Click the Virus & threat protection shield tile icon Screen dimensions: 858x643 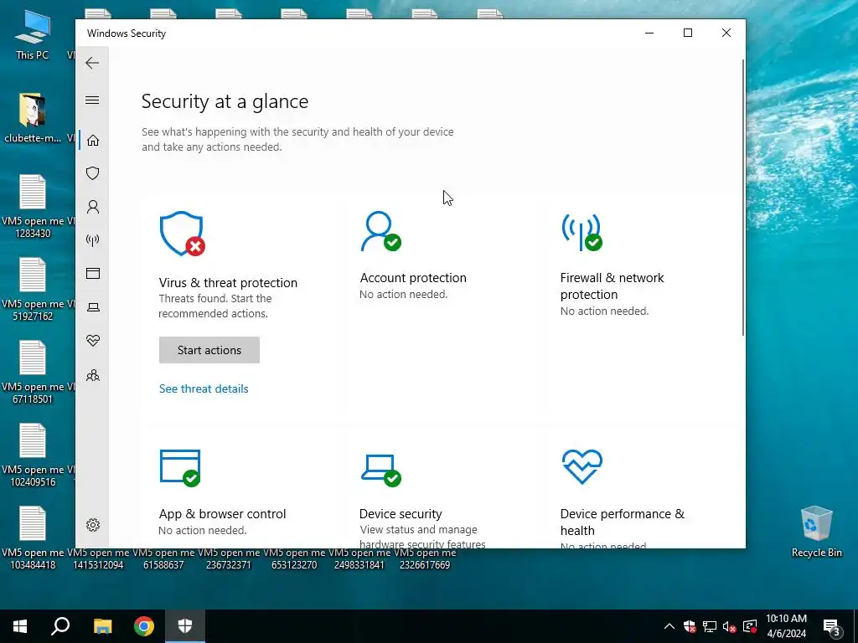(x=182, y=234)
